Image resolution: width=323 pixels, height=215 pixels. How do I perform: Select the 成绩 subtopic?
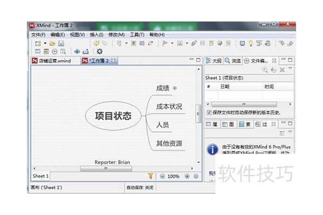coord(163,88)
